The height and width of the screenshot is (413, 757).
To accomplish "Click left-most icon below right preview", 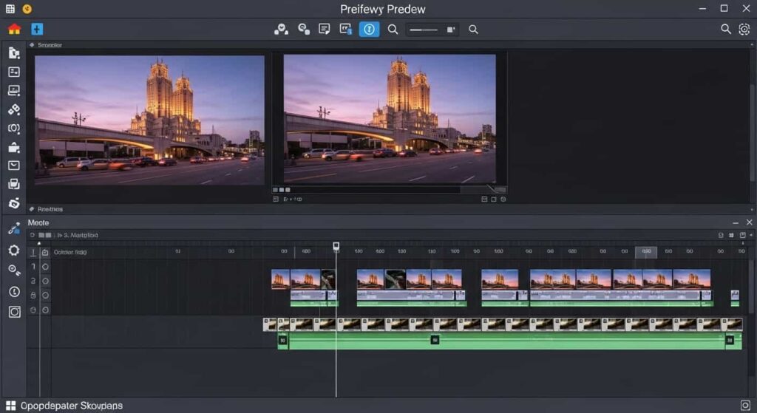I will 276,199.
